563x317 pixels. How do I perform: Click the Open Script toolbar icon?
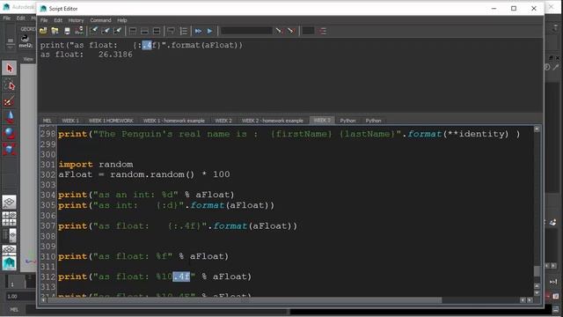pyautogui.click(x=43, y=31)
